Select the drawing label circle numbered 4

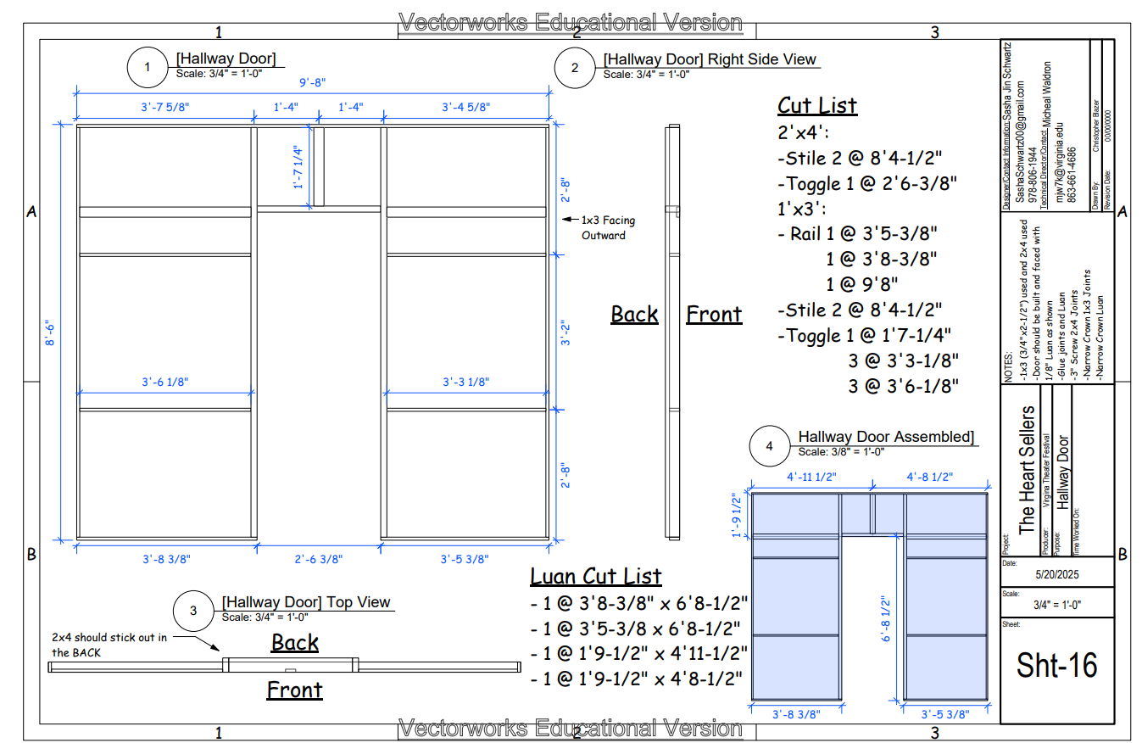(770, 447)
